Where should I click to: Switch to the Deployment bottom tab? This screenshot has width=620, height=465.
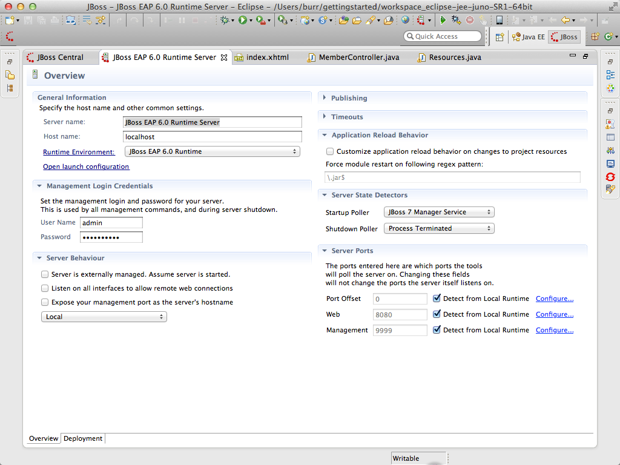[x=83, y=438]
